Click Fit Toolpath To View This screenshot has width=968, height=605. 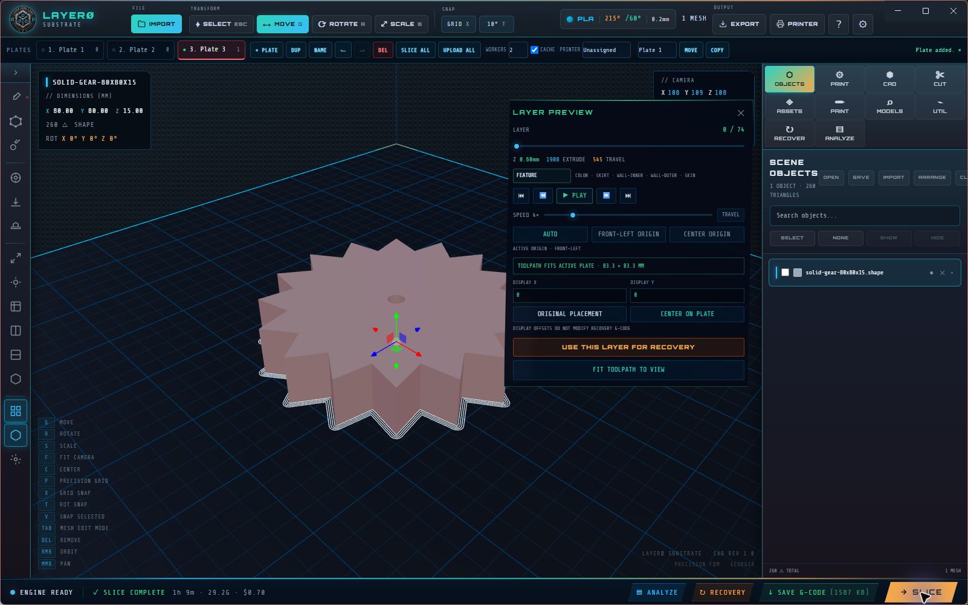628,369
